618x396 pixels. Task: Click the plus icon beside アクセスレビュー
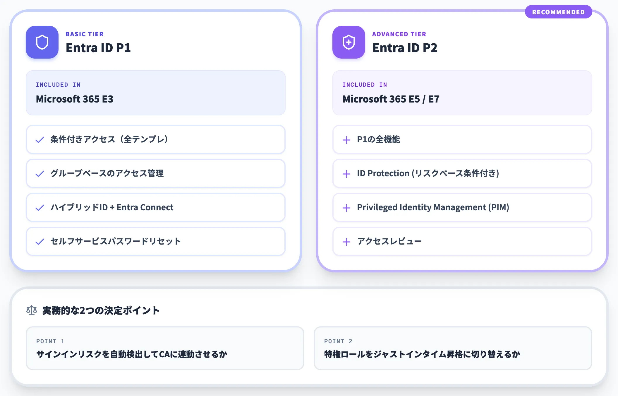coord(346,242)
